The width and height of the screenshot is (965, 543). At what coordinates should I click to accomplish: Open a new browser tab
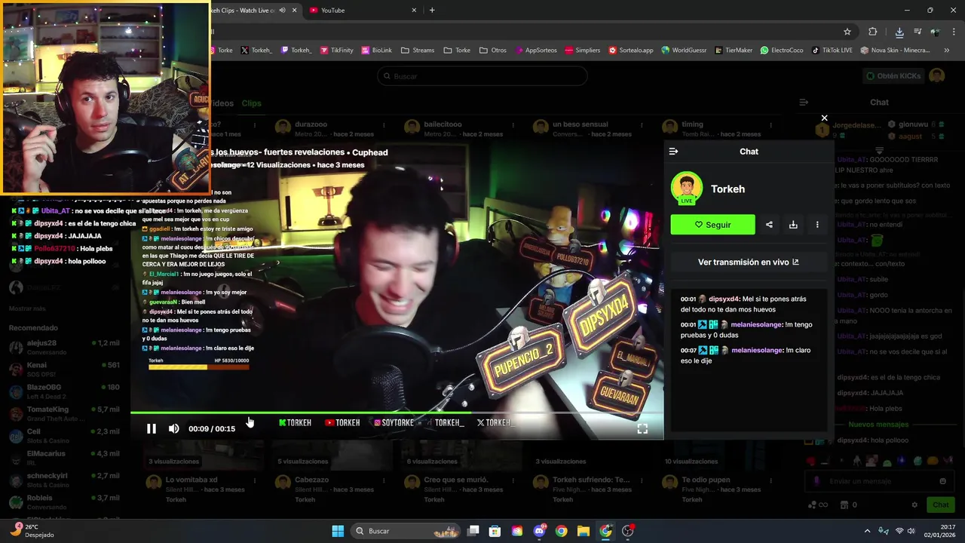[432, 10]
